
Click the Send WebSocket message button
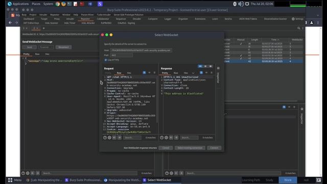(x=30, y=47)
